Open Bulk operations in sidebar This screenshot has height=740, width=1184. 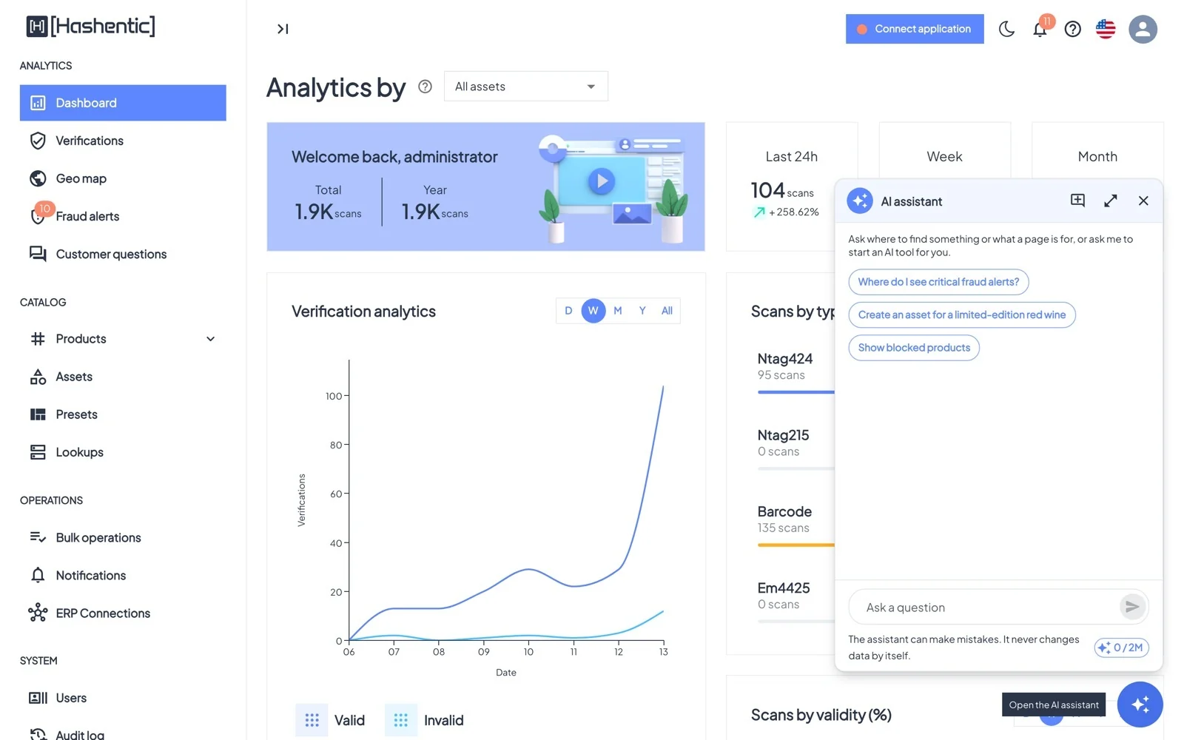[x=123, y=537]
